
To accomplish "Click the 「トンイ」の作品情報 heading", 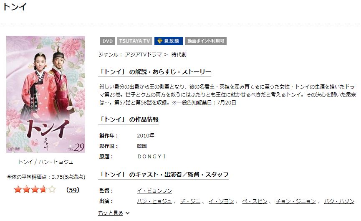I will (129, 119).
